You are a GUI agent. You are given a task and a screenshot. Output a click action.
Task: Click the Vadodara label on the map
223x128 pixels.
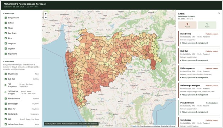coord(71,26)
